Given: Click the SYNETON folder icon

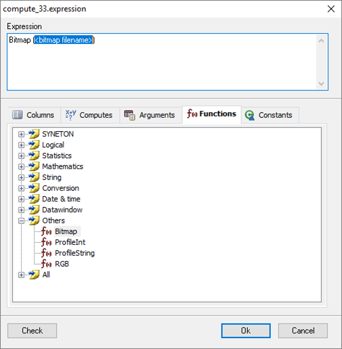Looking at the screenshot, I should [34, 134].
